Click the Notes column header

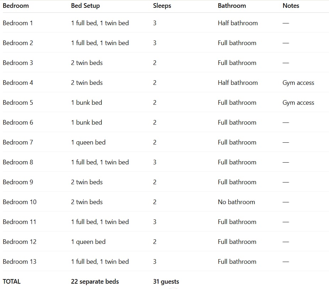pos(291,6)
